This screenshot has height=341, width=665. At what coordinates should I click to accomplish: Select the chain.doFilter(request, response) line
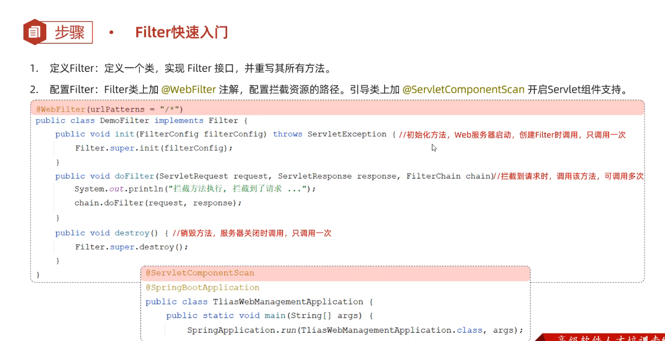click(158, 203)
